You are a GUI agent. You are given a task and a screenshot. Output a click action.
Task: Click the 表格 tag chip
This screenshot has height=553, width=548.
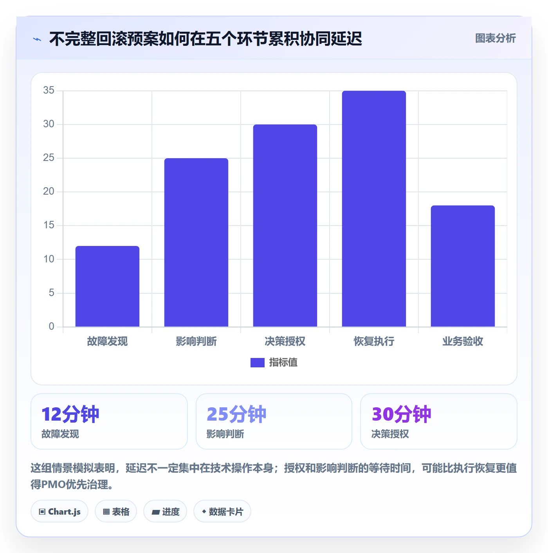click(x=116, y=511)
